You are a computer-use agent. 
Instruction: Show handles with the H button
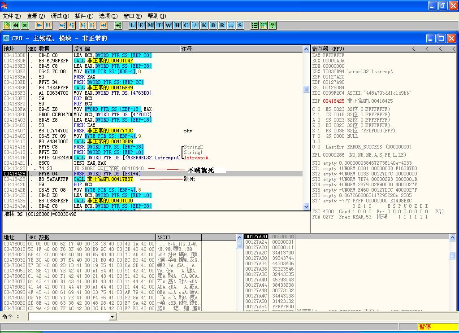177,26
